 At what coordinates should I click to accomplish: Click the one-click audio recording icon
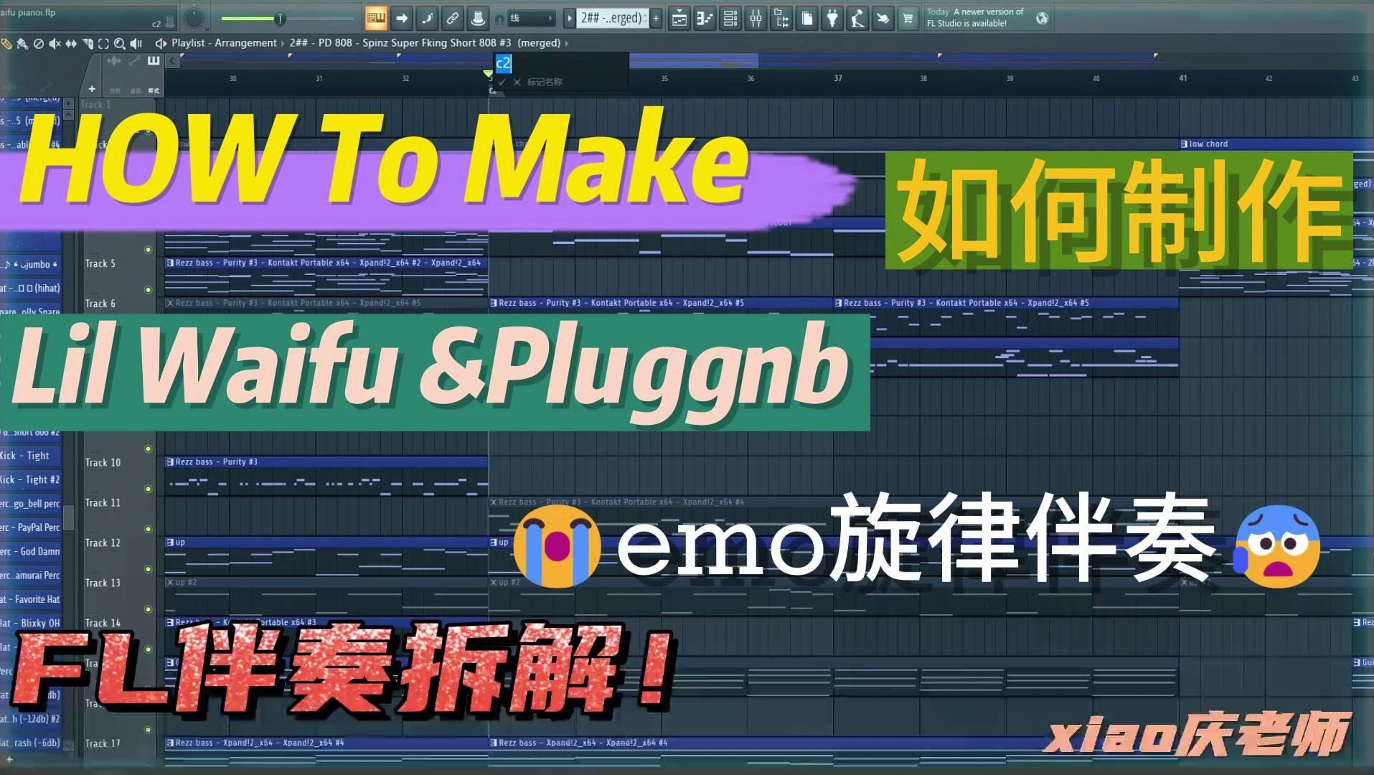(883, 19)
